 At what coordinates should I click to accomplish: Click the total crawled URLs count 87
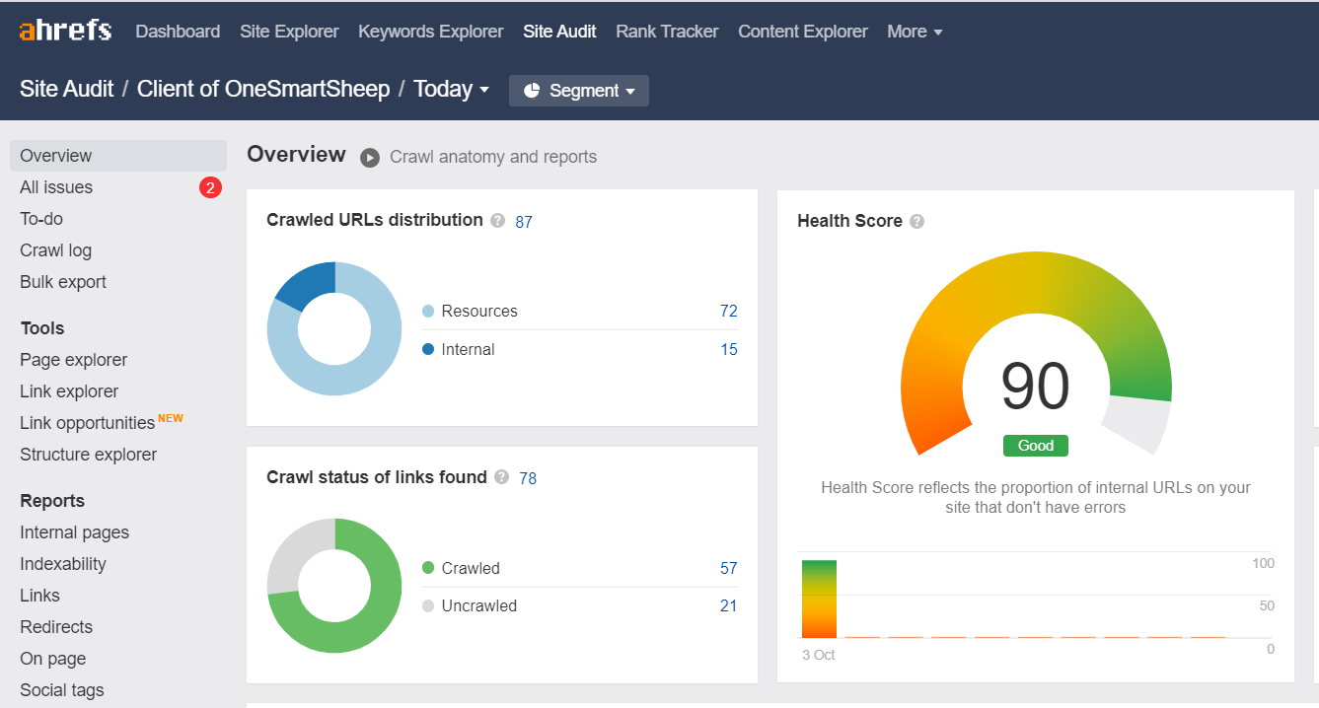524,222
